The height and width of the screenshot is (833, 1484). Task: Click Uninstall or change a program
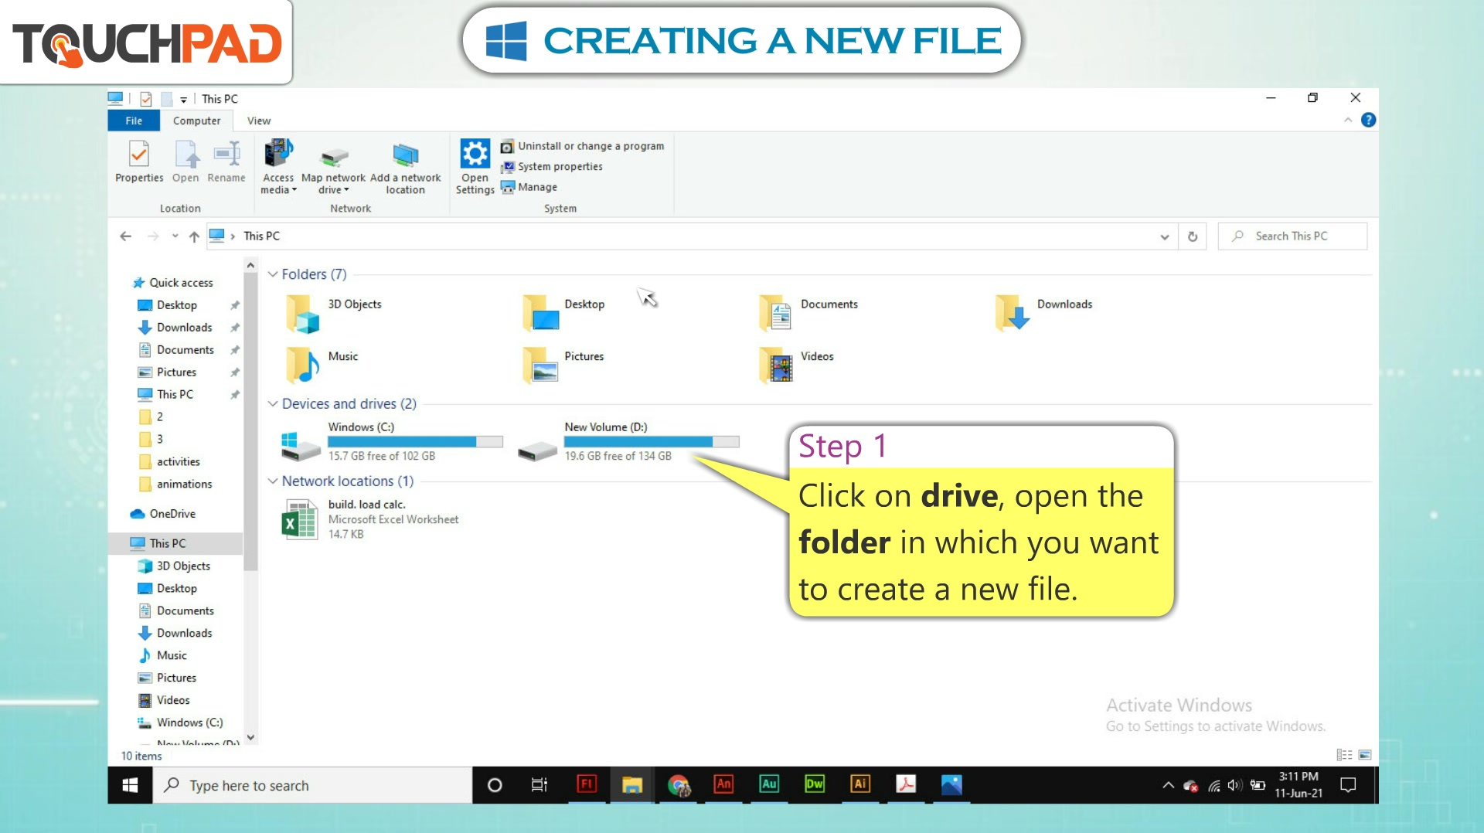(x=582, y=146)
